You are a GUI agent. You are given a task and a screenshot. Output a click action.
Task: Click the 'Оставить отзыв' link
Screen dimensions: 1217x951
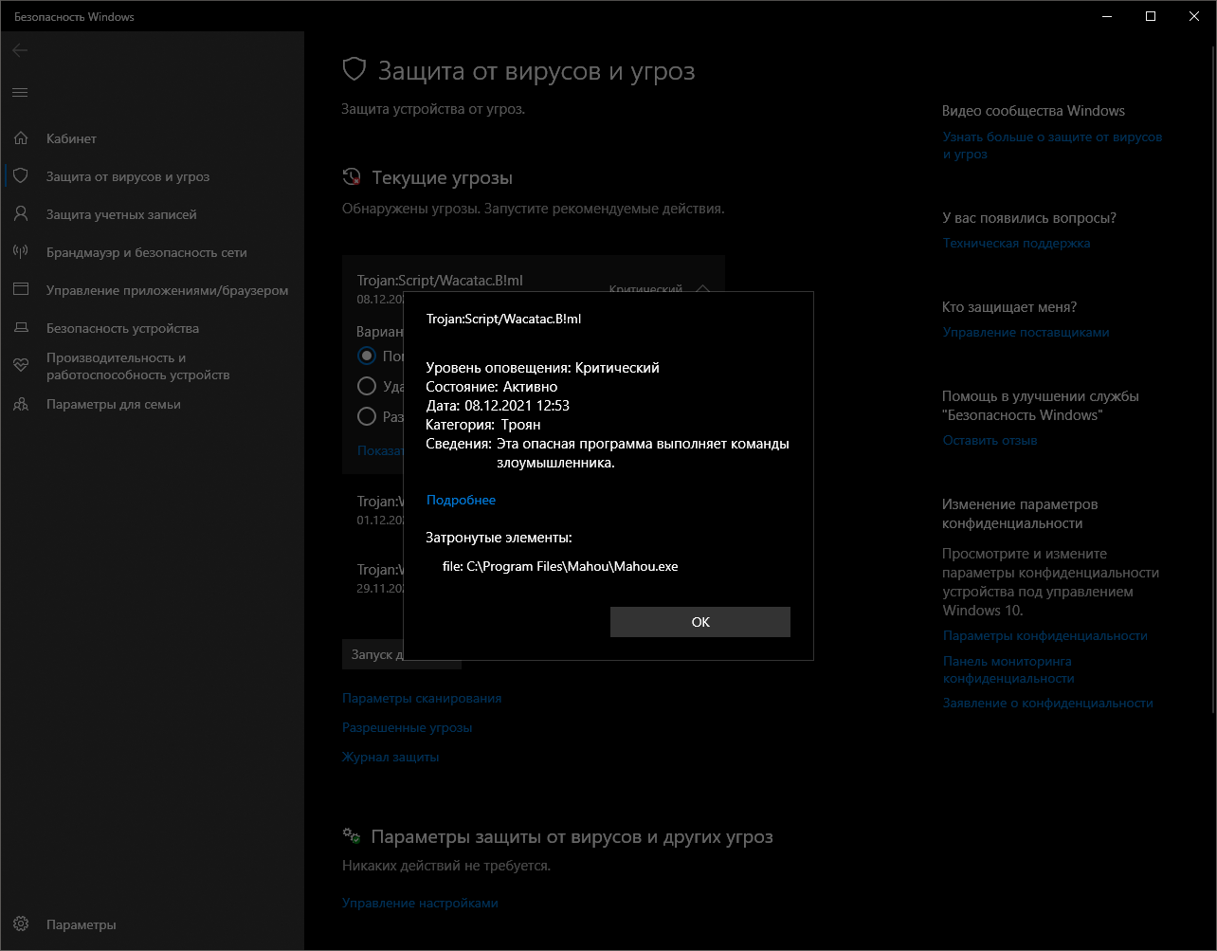[990, 440]
